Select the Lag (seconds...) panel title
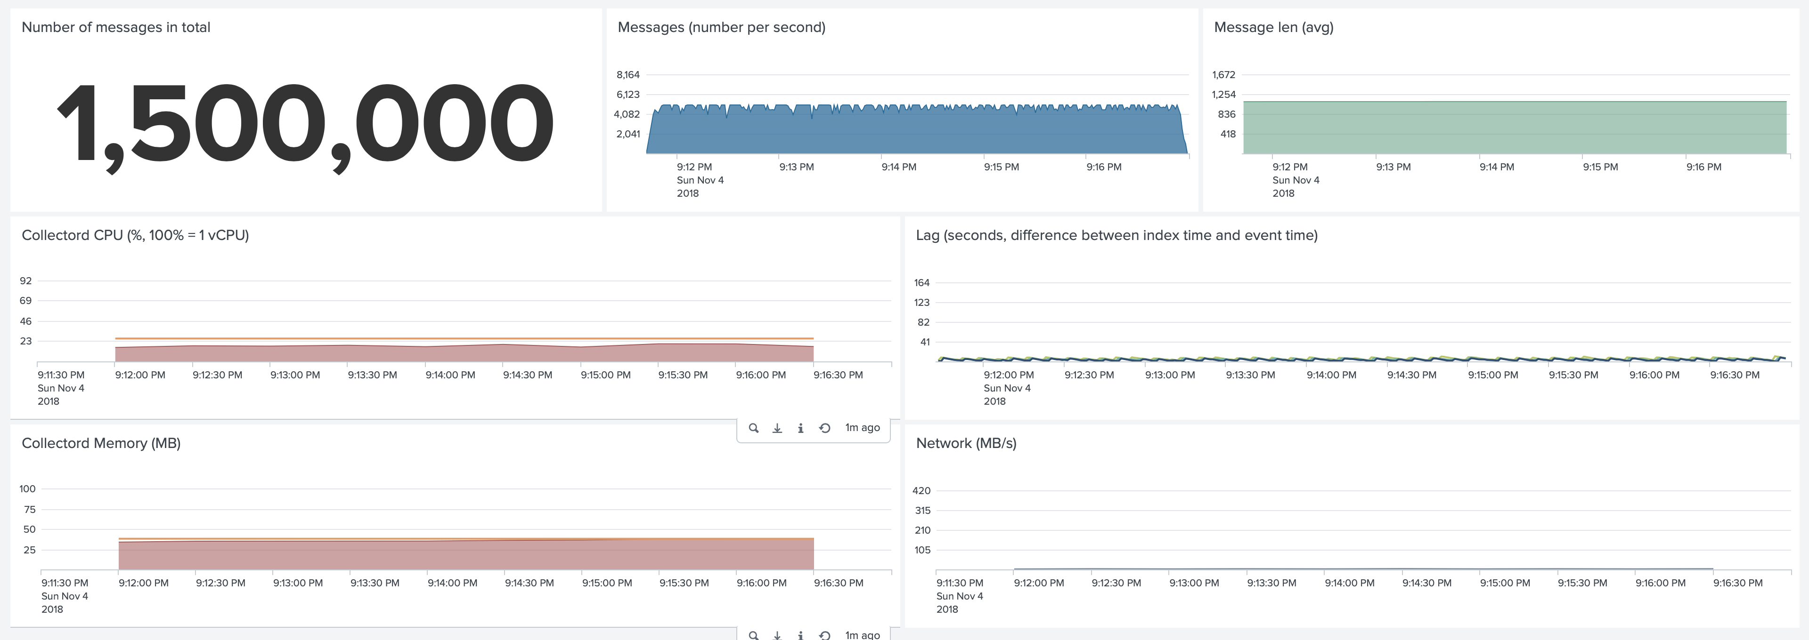1809x640 pixels. pos(1116,235)
